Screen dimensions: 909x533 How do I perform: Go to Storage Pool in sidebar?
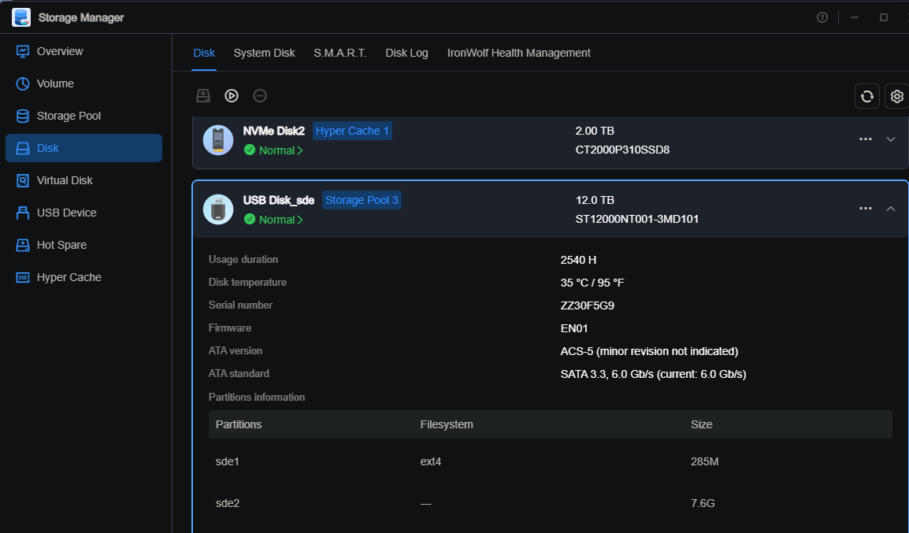click(83, 116)
